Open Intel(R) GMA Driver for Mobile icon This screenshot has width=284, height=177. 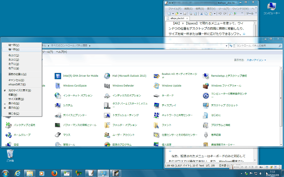pos(58,76)
